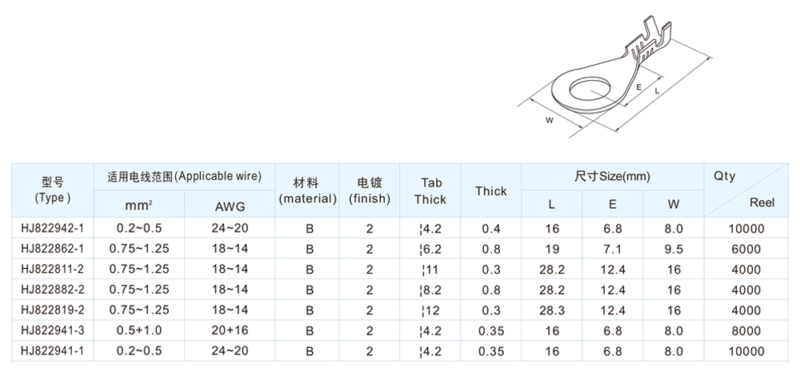Click the 型号 (Type) column header

tap(54, 190)
